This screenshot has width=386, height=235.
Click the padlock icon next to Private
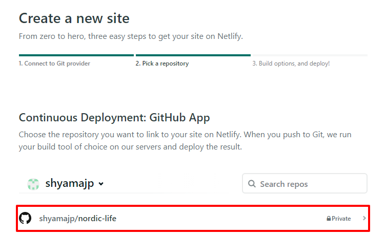pos(329,219)
